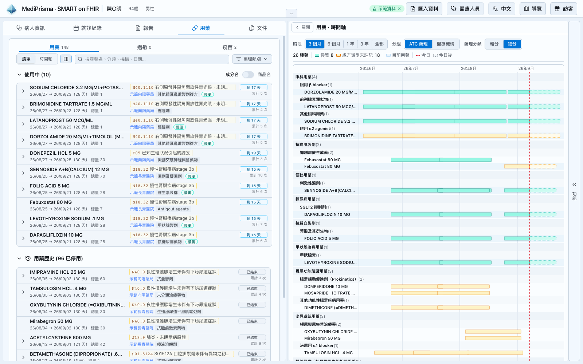This screenshot has width=583, height=364.
Task: Select the 胃腸功能障礙用藥(3) group heading
Action: [x=314, y=271]
